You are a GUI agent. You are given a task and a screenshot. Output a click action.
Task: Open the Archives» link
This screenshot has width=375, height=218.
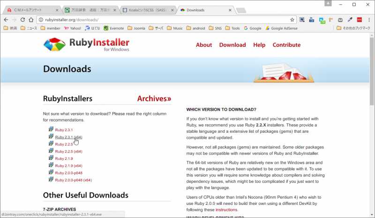tap(154, 98)
